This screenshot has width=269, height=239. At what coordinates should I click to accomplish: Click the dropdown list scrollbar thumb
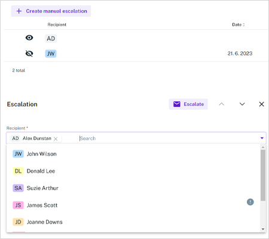(263, 175)
